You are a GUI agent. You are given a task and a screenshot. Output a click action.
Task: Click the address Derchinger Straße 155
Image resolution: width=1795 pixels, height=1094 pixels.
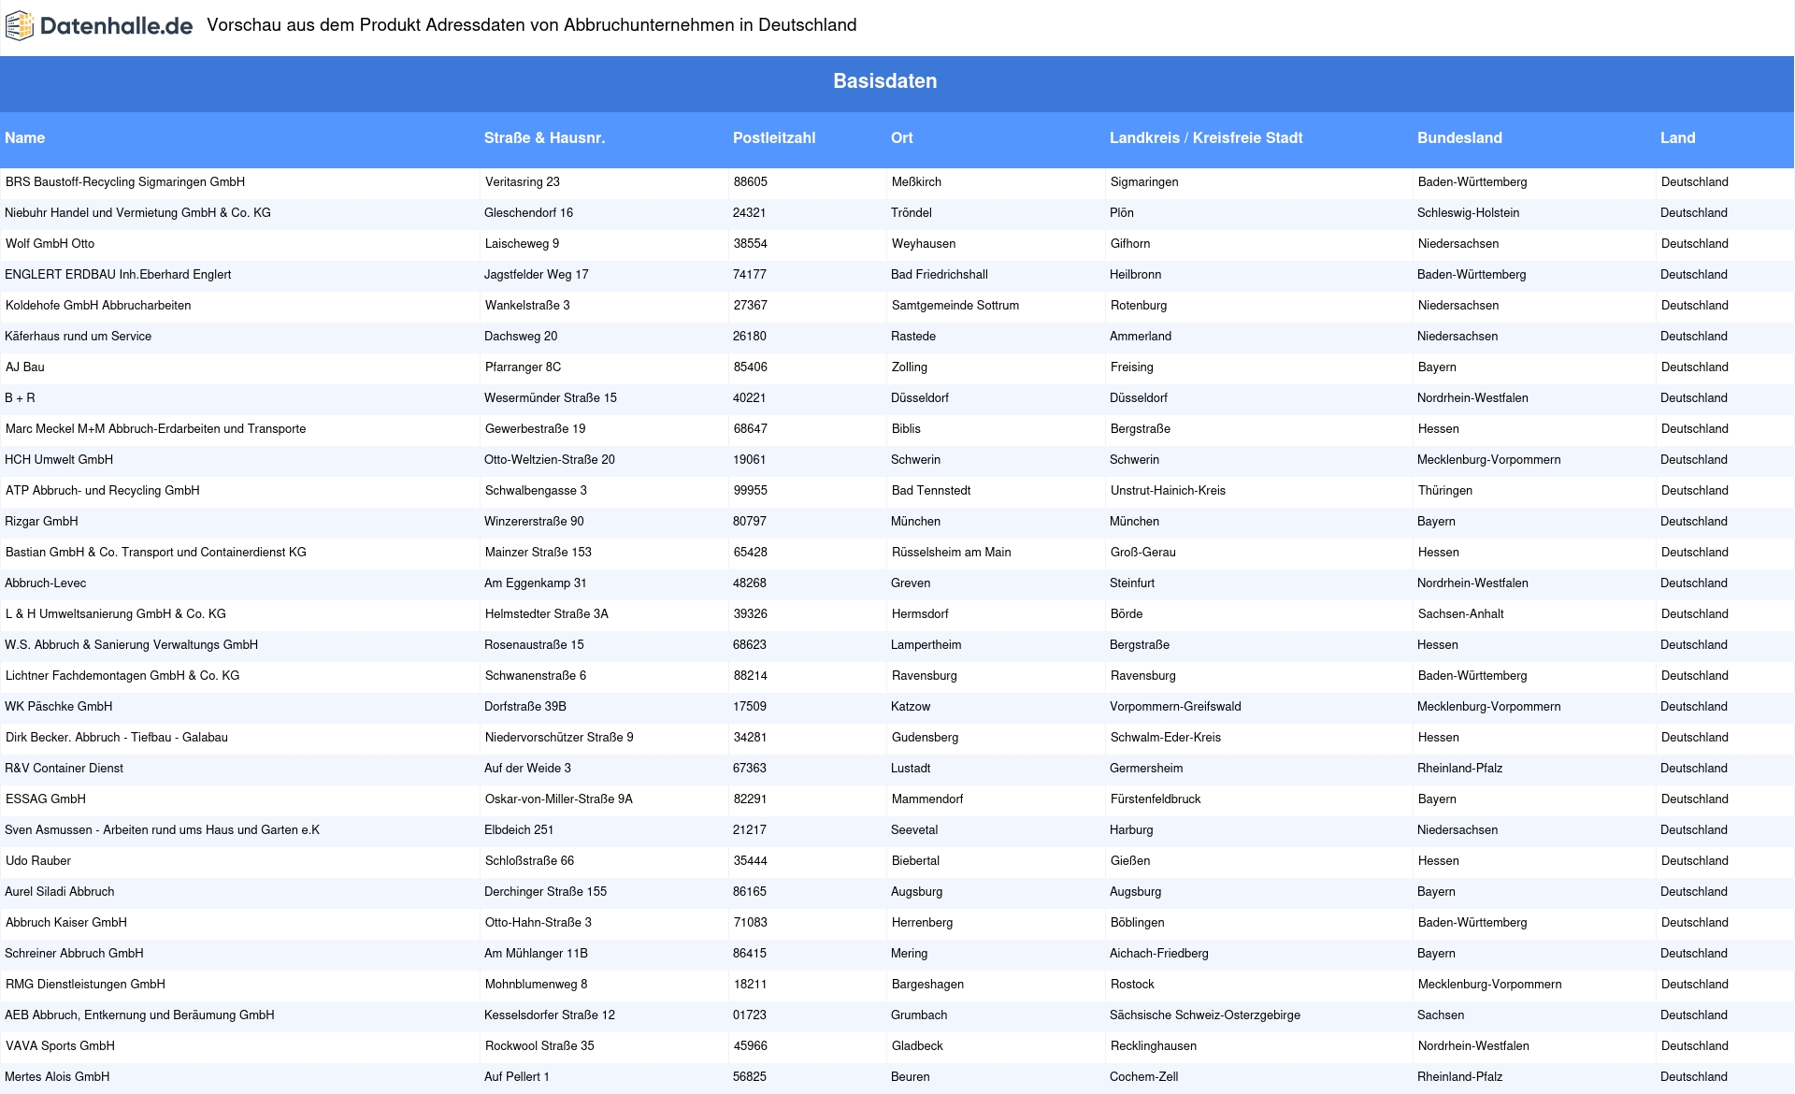tap(546, 892)
